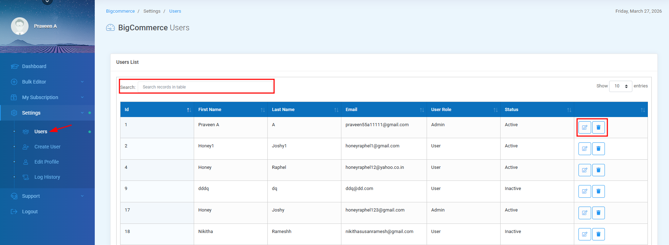This screenshot has height=245, width=669.
Task: Delete user Honey Raphel
Action: pyautogui.click(x=598, y=170)
